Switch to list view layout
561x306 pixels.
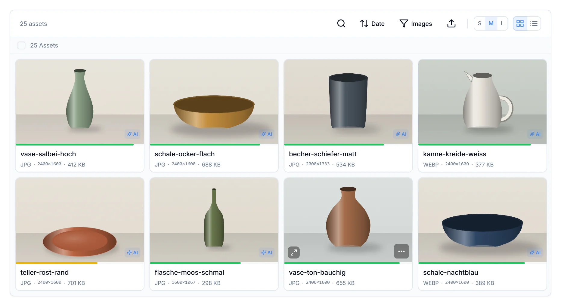coord(534,23)
